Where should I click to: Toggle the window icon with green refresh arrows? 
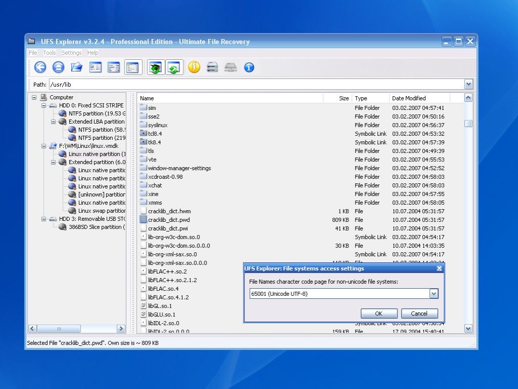(x=174, y=67)
